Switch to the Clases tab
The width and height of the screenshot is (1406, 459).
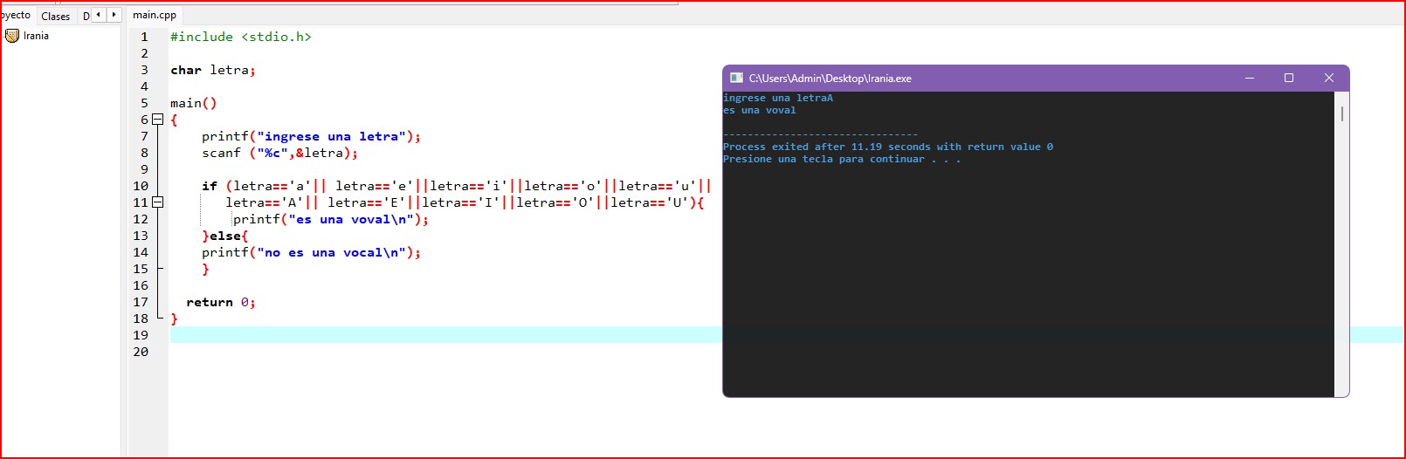[55, 16]
